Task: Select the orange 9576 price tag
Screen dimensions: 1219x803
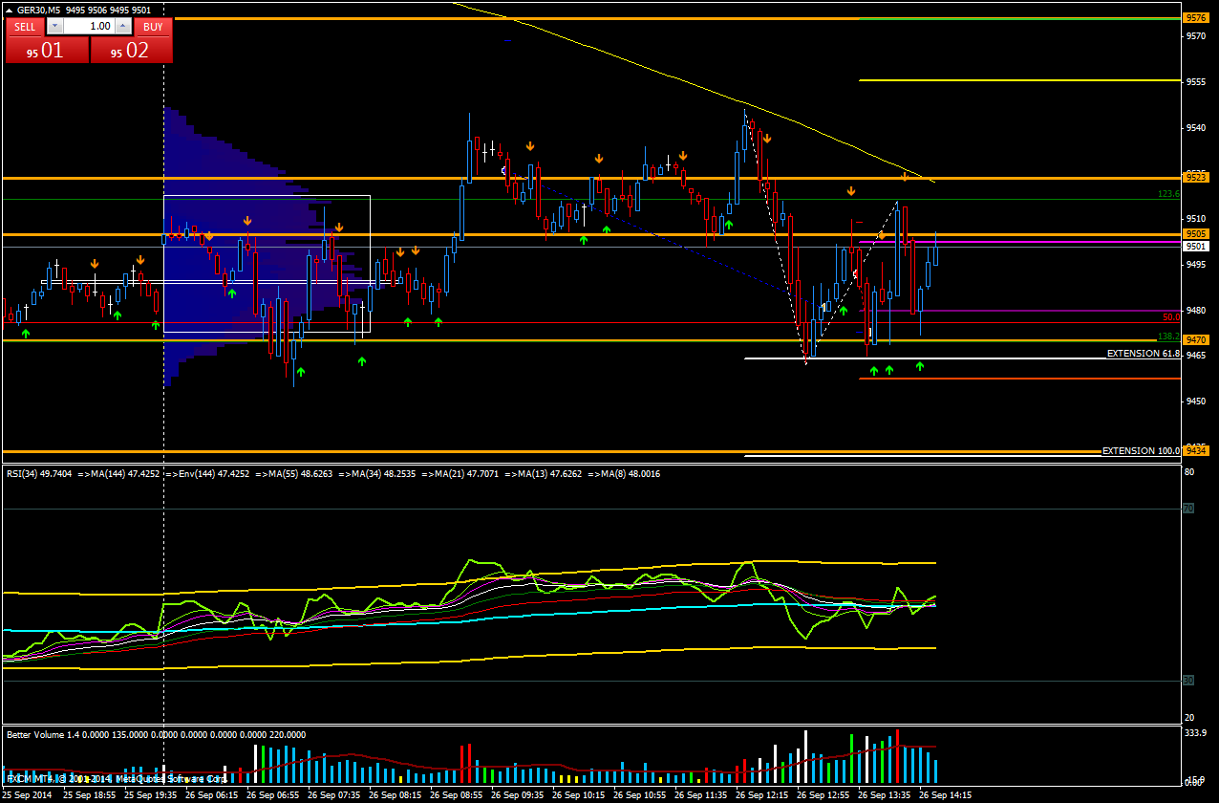Action: (x=1195, y=18)
